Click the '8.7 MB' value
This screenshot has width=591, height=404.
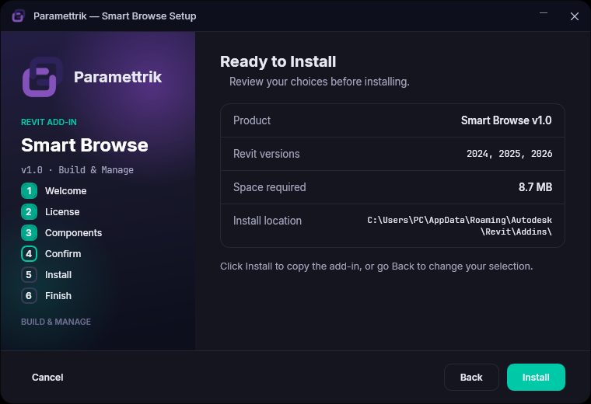tap(535, 187)
